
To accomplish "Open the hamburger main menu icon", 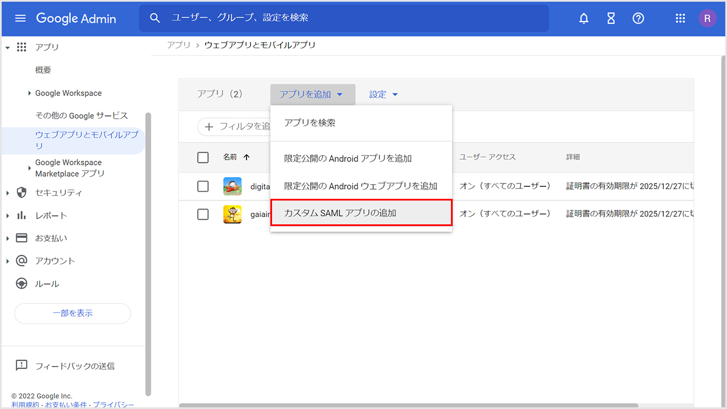I will (x=20, y=18).
